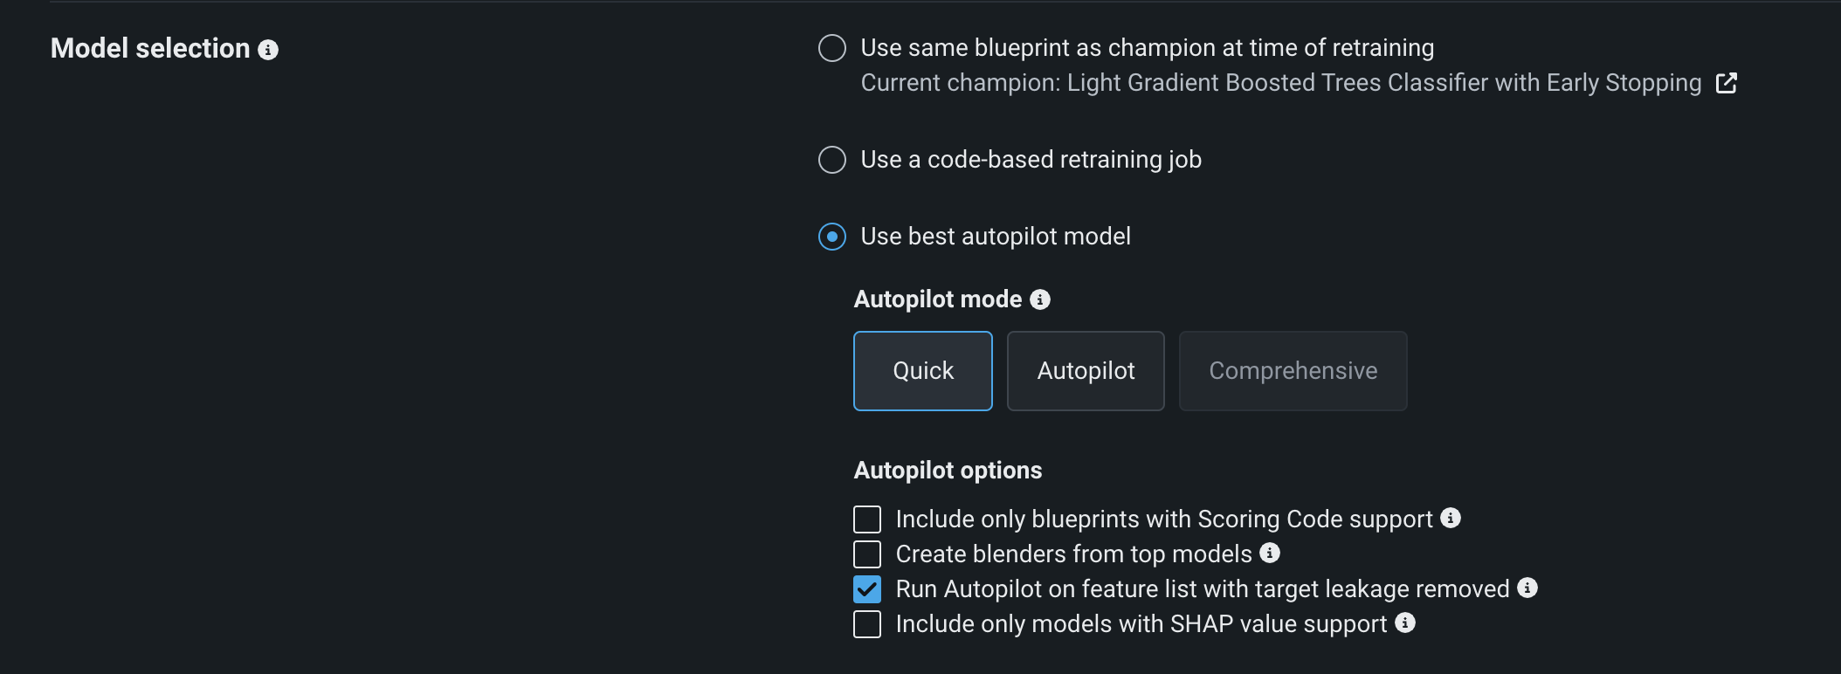Click the Model selection heading
This screenshot has width=1841, height=674.
point(150,48)
